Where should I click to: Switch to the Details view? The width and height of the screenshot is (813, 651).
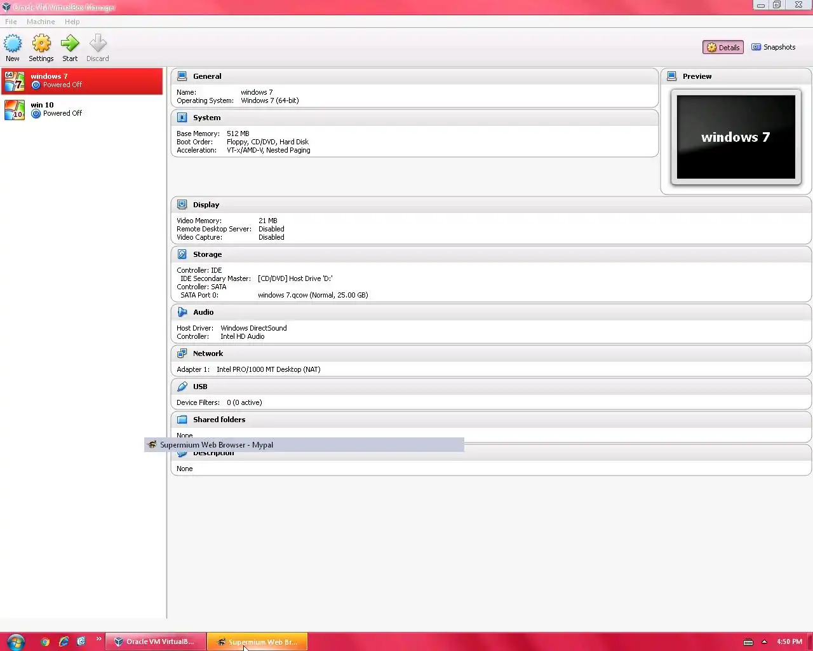(x=723, y=47)
